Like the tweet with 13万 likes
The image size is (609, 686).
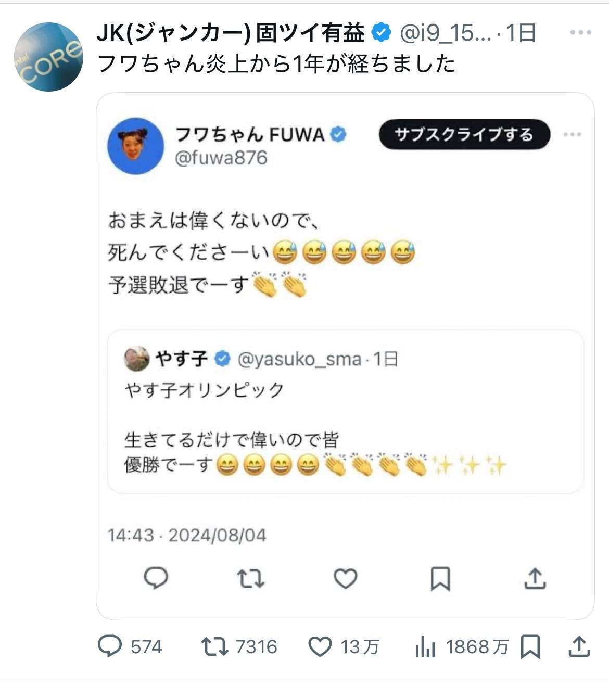[x=320, y=647]
